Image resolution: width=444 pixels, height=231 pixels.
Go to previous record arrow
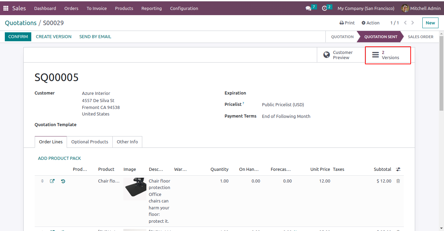406,23
